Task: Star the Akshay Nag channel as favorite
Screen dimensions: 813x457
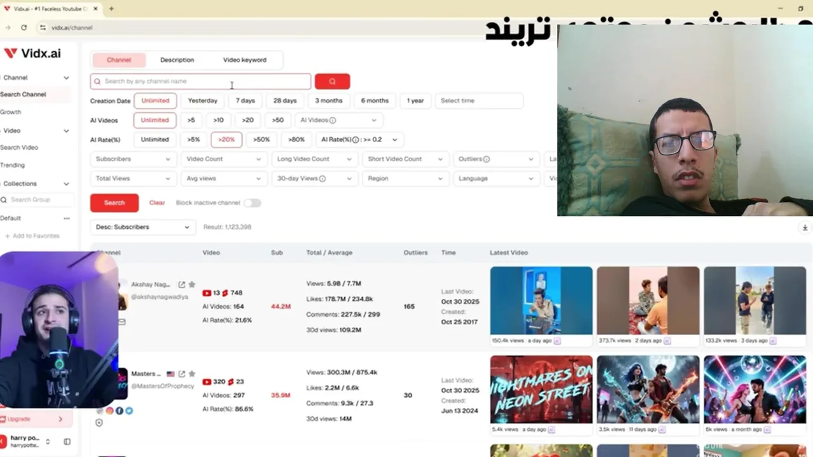Action: [x=192, y=285]
